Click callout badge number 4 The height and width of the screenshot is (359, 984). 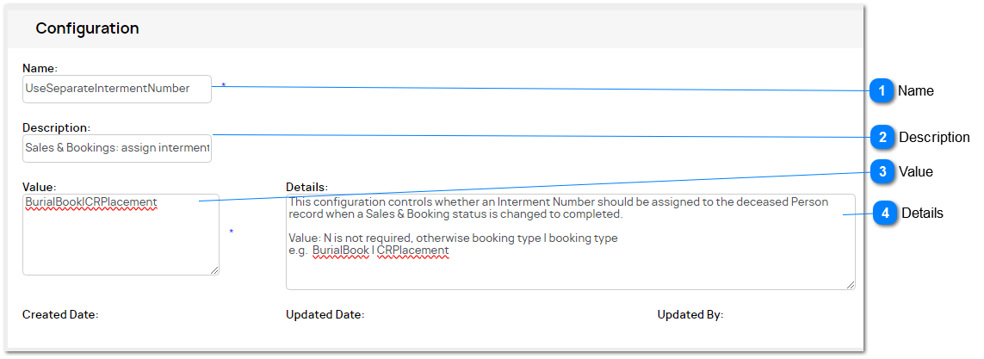885,214
